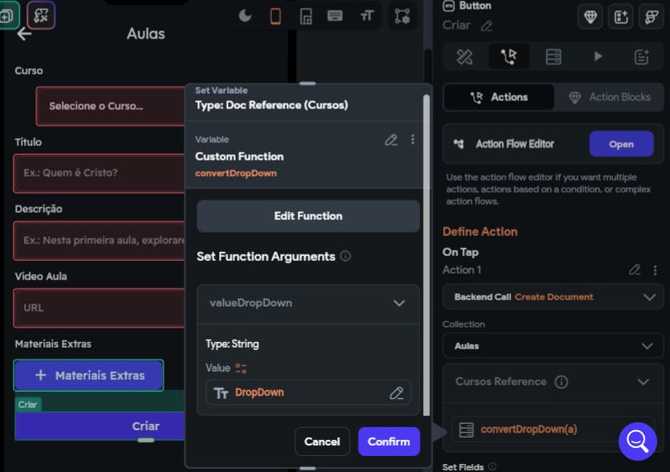The width and height of the screenshot is (670, 472).
Task: Click the Materiais Extras button
Action: [88, 375]
